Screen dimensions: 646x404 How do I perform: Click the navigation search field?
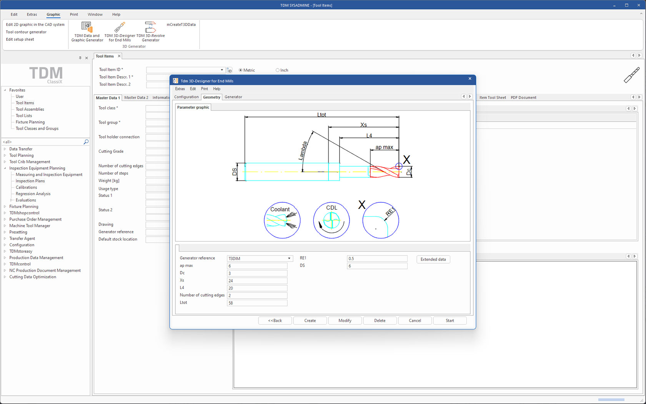[42, 142]
